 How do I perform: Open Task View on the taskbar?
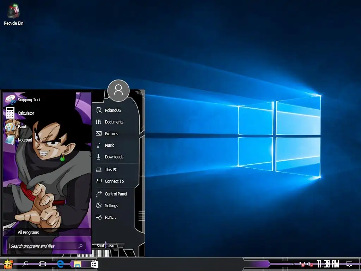pos(42,264)
